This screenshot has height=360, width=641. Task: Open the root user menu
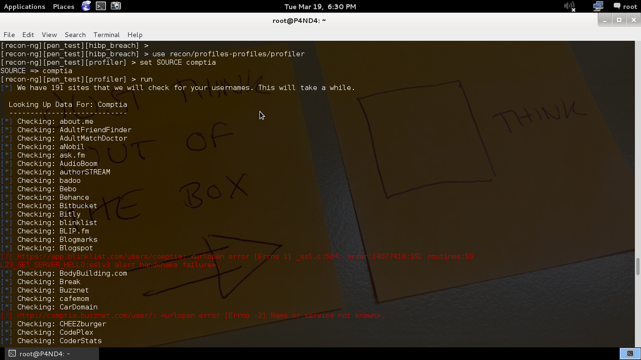pos(625,7)
